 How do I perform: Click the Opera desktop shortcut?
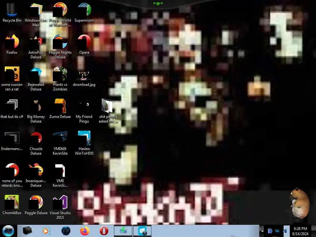coord(84,44)
